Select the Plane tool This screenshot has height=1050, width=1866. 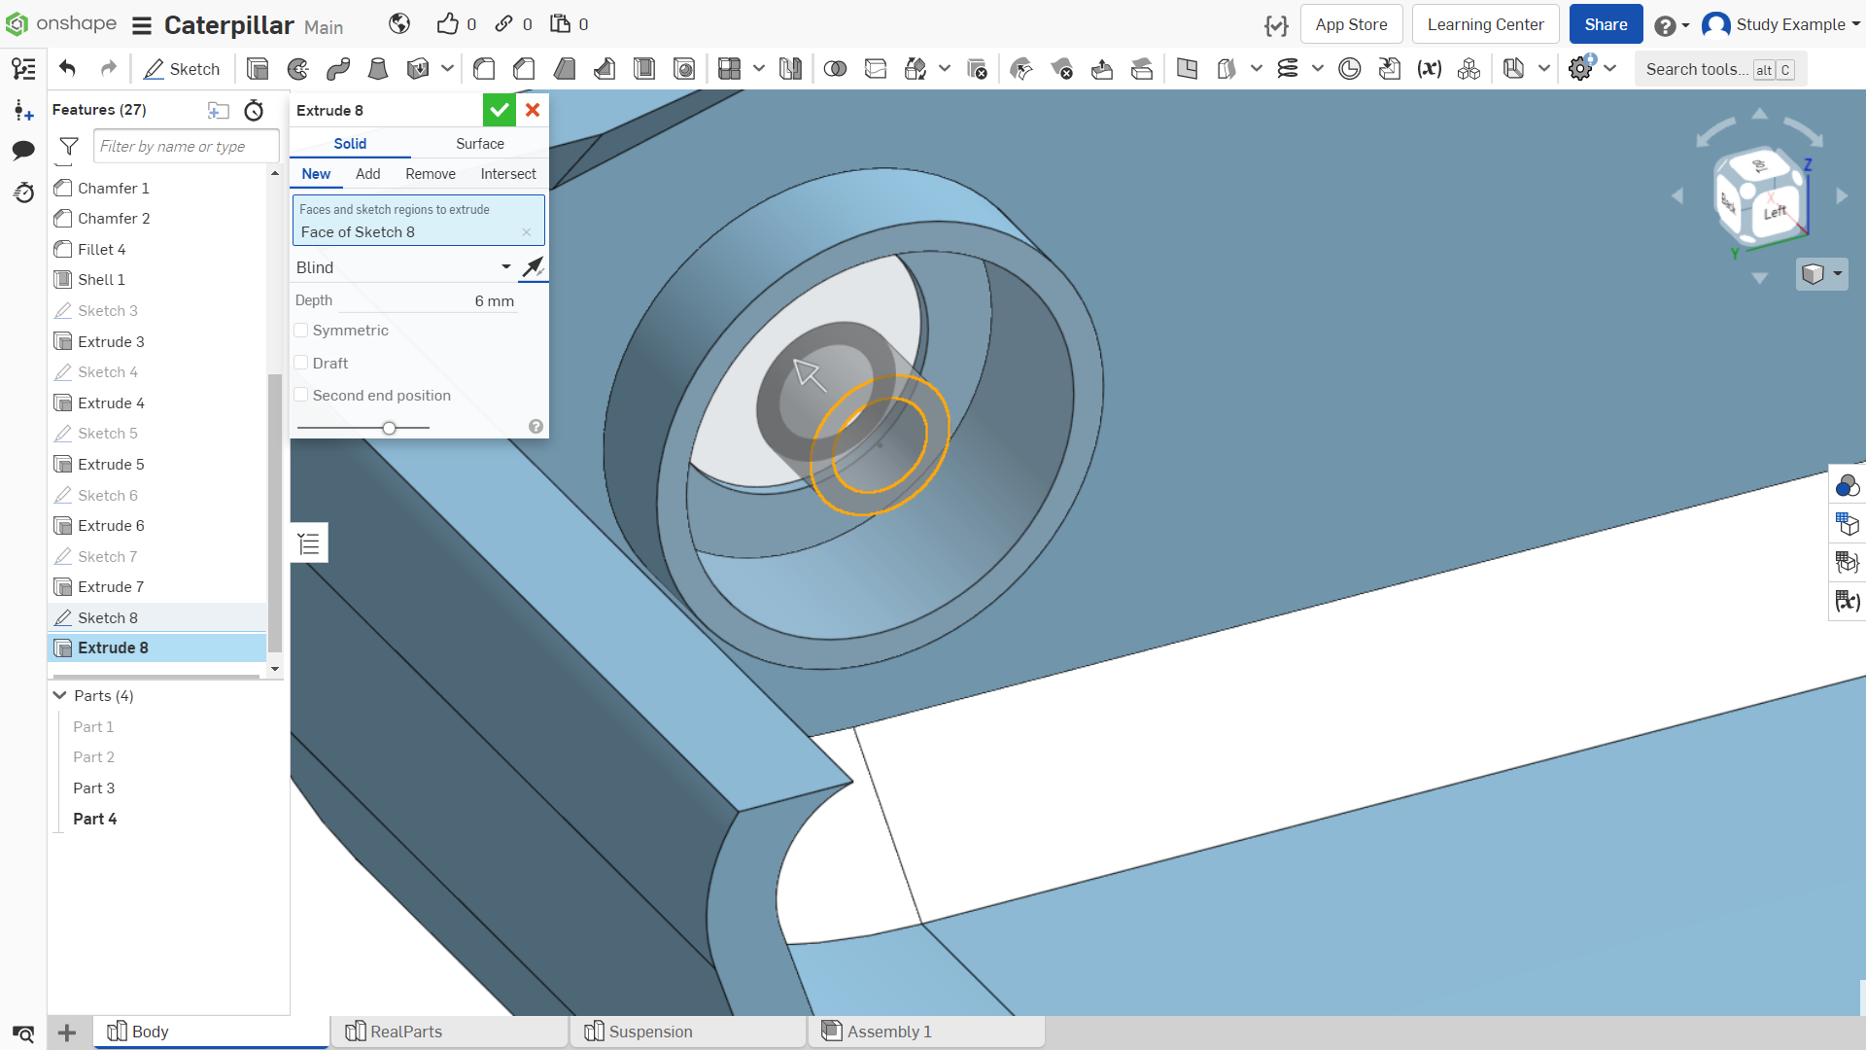tap(1187, 68)
